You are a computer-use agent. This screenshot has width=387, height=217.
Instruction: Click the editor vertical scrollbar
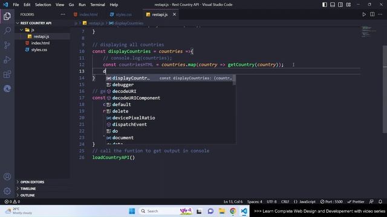[x=385, y=90]
